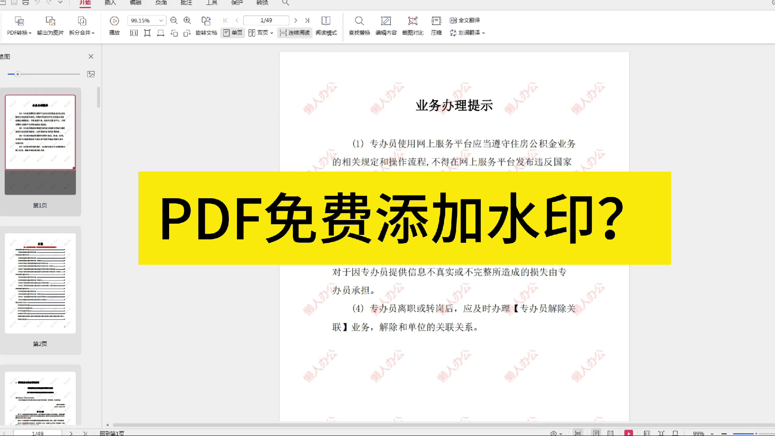Start the 播放 slideshow playback
Screen dimensions: 775x436
coord(114,26)
